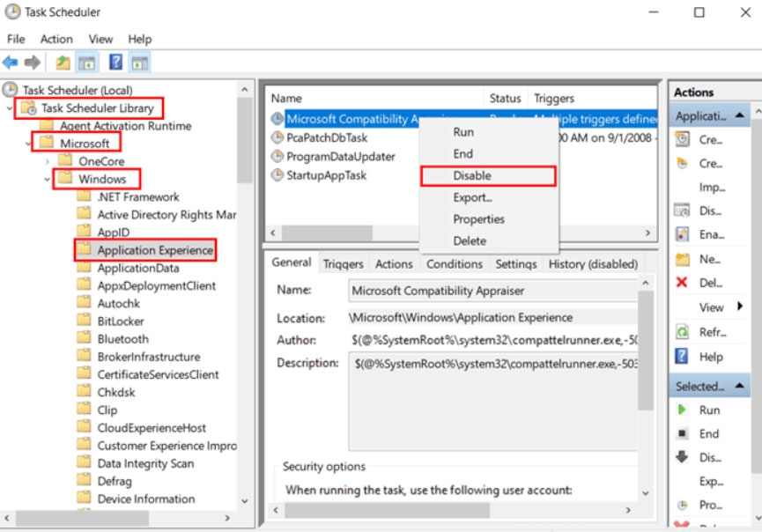This screenshot has width=762, height=532.
Task: Open the View menu in the menu bar
Action: [100, 39]
